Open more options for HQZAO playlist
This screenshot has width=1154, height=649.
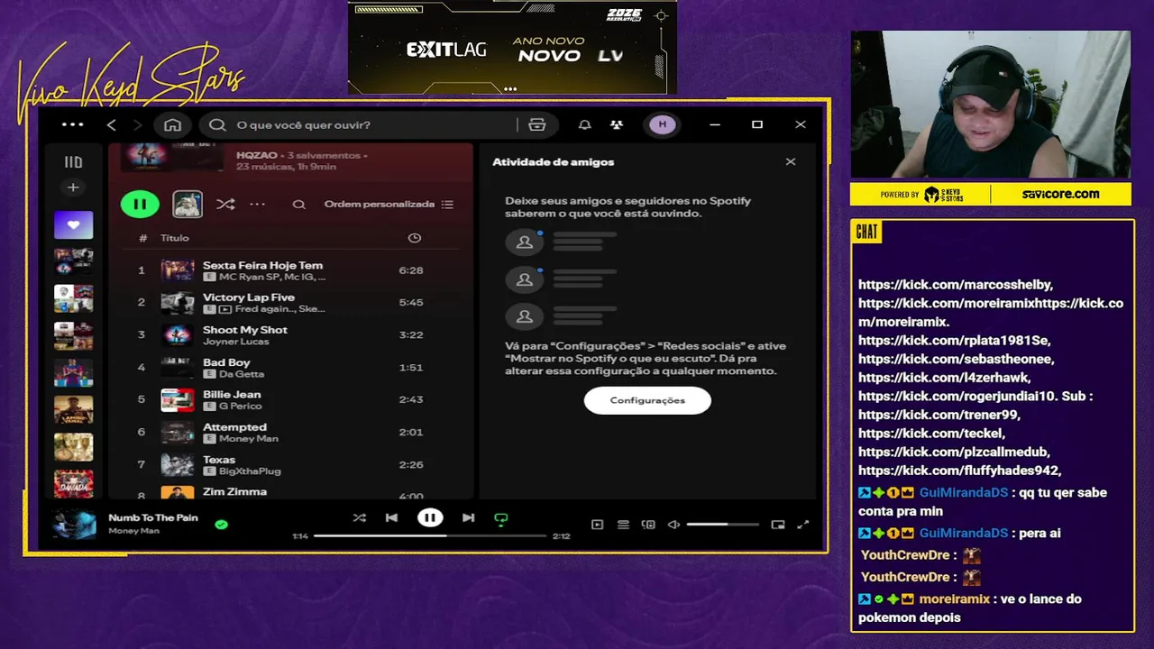(258, 205)
